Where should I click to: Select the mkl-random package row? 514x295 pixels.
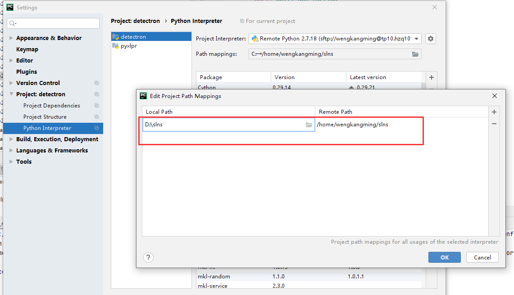pyautogui.click(x=309, y=277)
